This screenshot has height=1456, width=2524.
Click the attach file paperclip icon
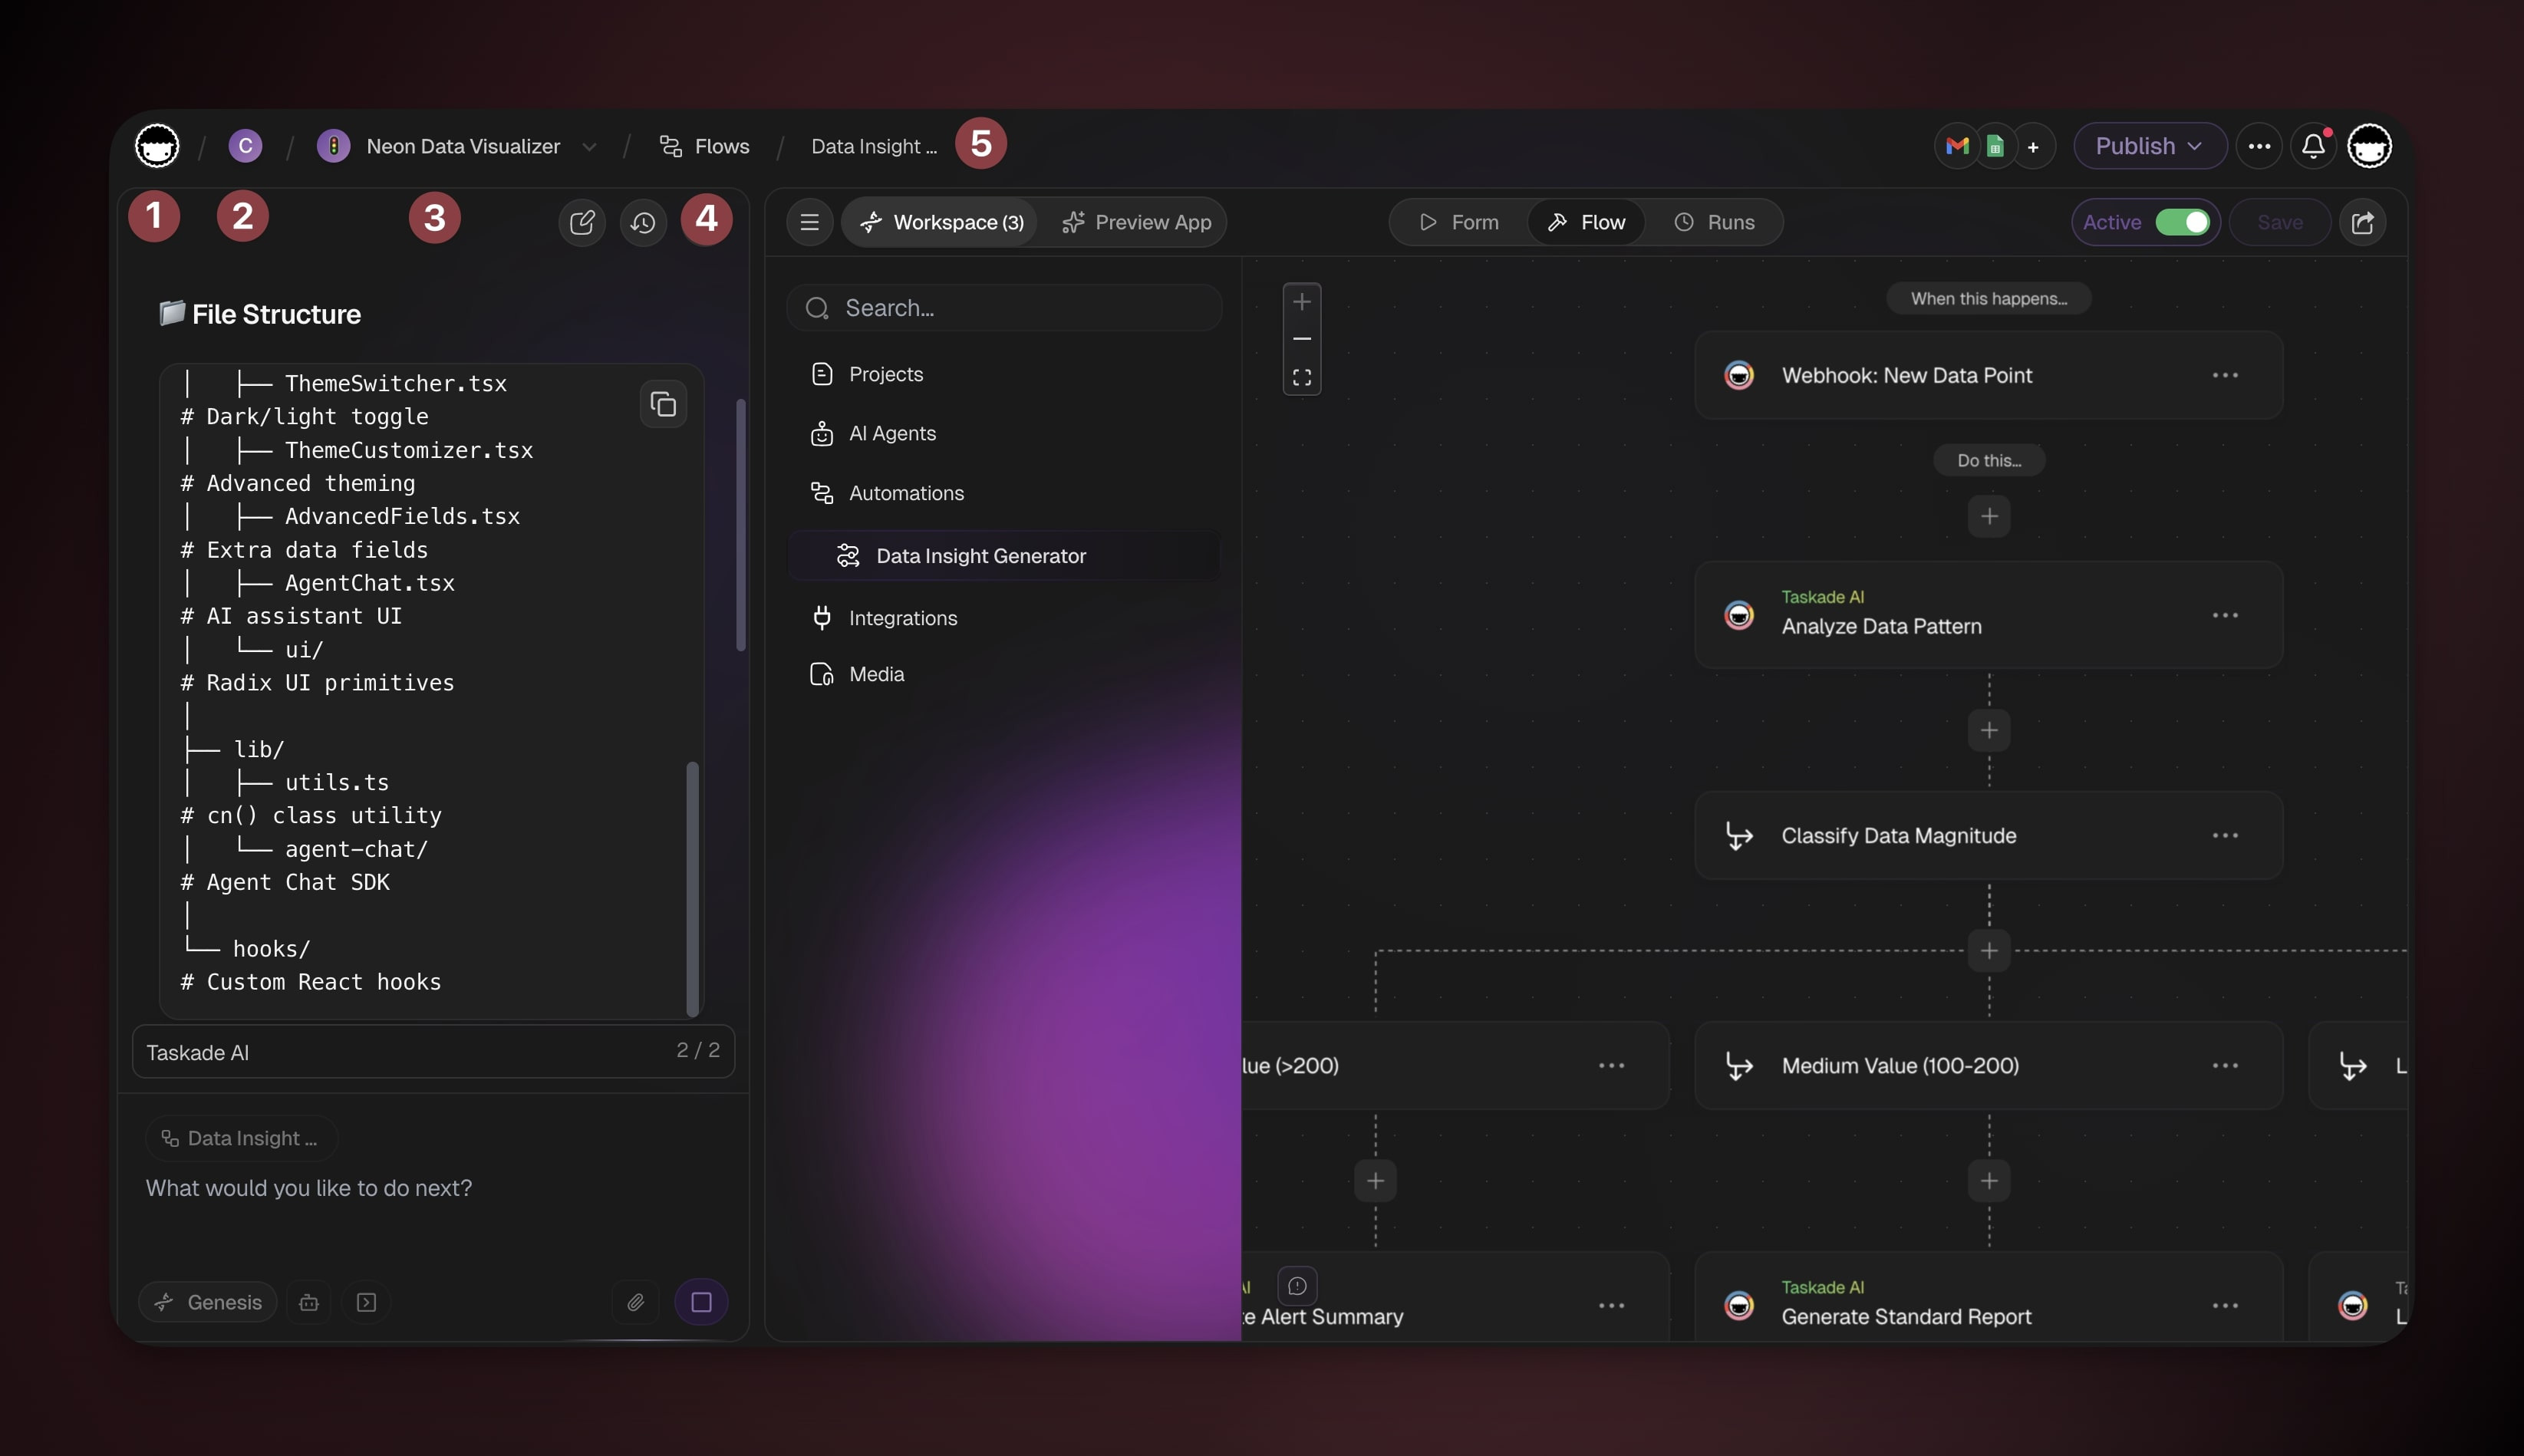click(x=635, y=1302)
